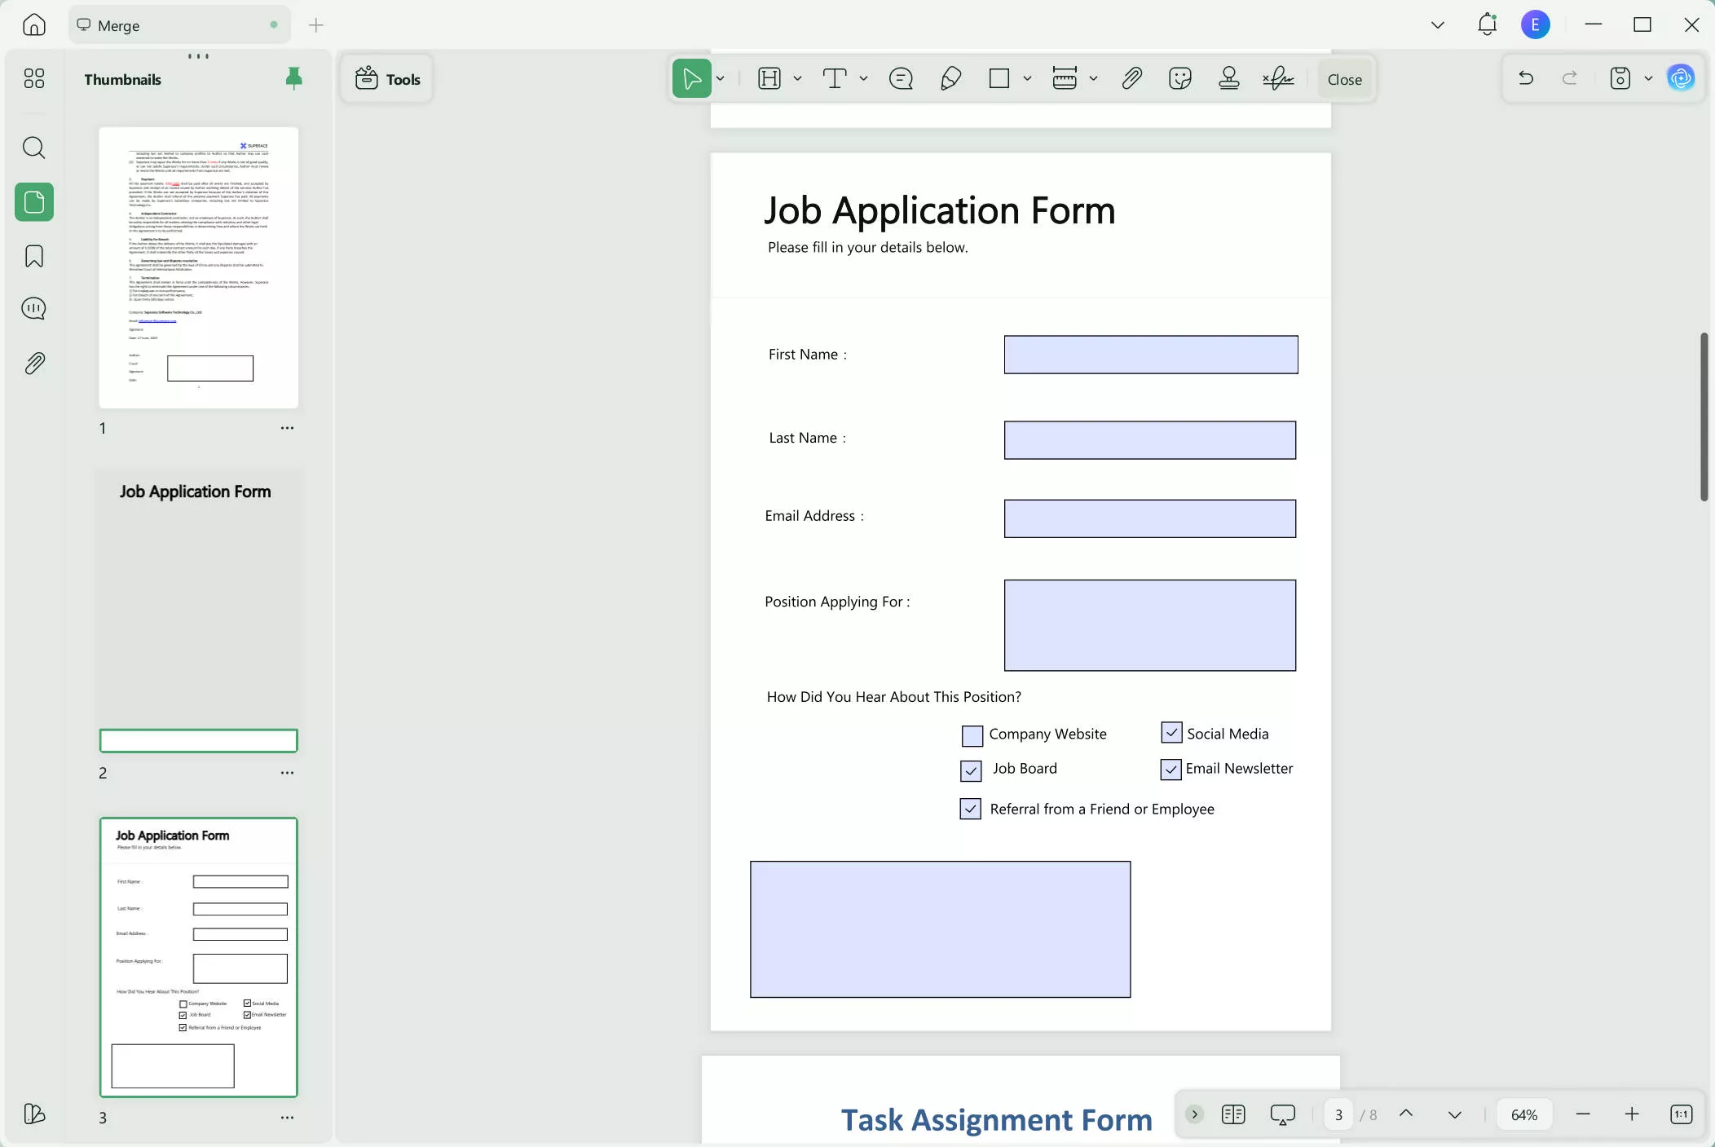Select the Highlighter annotation tool
Screen dimensions: 1715x1147
click(x=950, y=78)
